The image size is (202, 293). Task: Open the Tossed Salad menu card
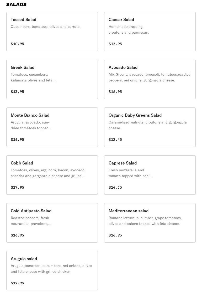click(52, 32)
